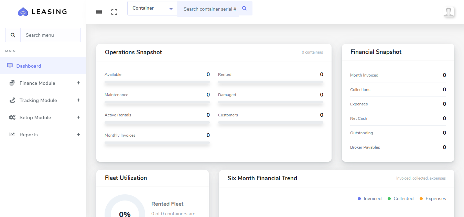Open the Reports menu item
Image resolution: width=464 pixels, height=217 pixels.
(43, 135)
